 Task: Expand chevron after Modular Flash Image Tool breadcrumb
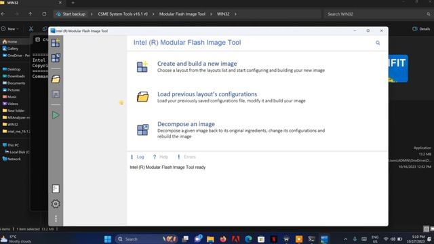point(211,14)
